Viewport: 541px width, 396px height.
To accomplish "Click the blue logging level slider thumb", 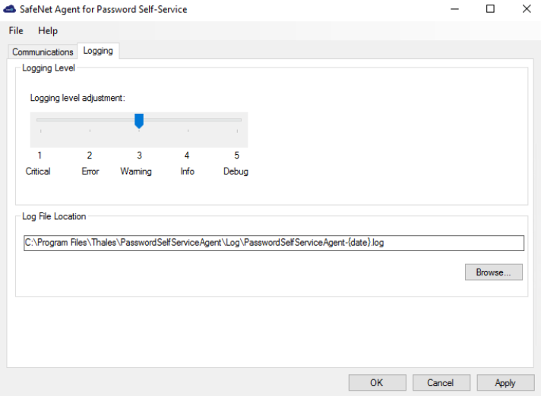I will [139, 121].
